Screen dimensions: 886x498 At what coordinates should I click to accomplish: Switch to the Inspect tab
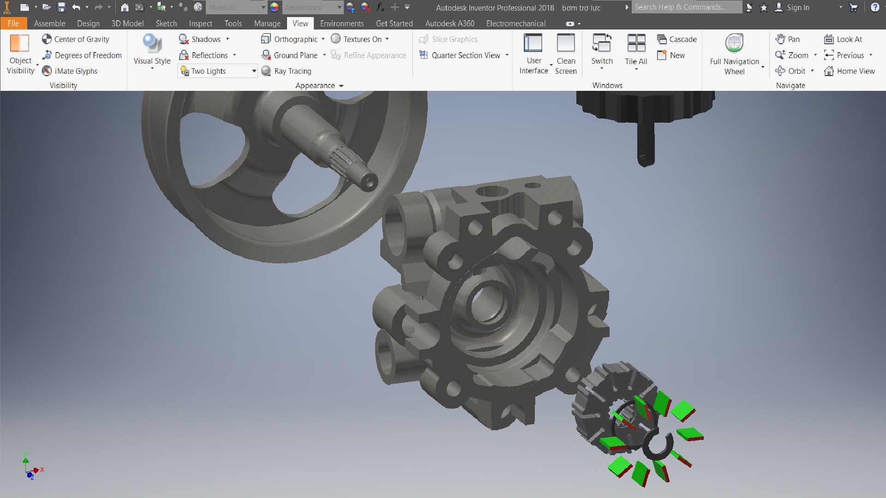coord(200,24)
